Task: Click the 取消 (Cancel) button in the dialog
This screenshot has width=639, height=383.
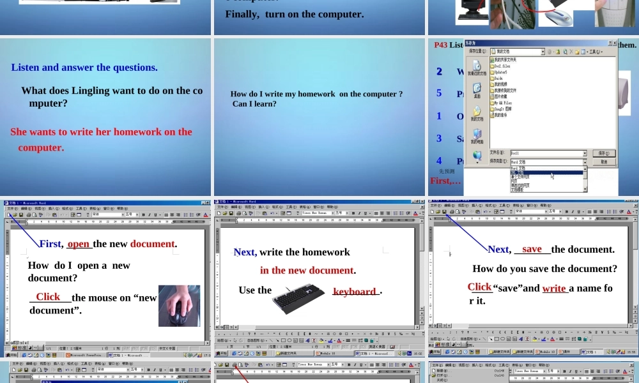Action: (x=604, y=161)
